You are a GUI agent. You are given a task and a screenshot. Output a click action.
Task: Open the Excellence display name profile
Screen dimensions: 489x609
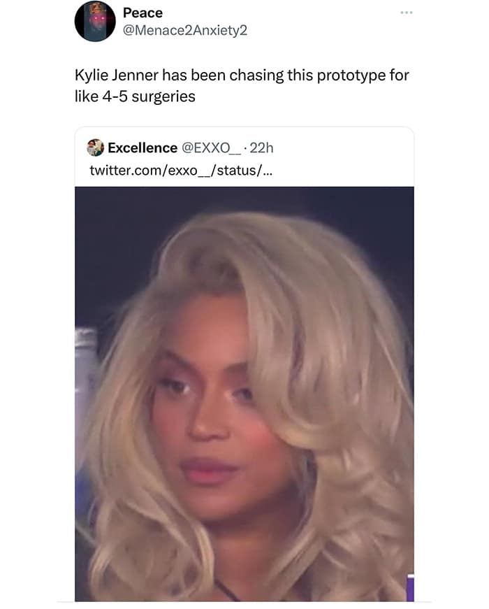tap(143, 148)
